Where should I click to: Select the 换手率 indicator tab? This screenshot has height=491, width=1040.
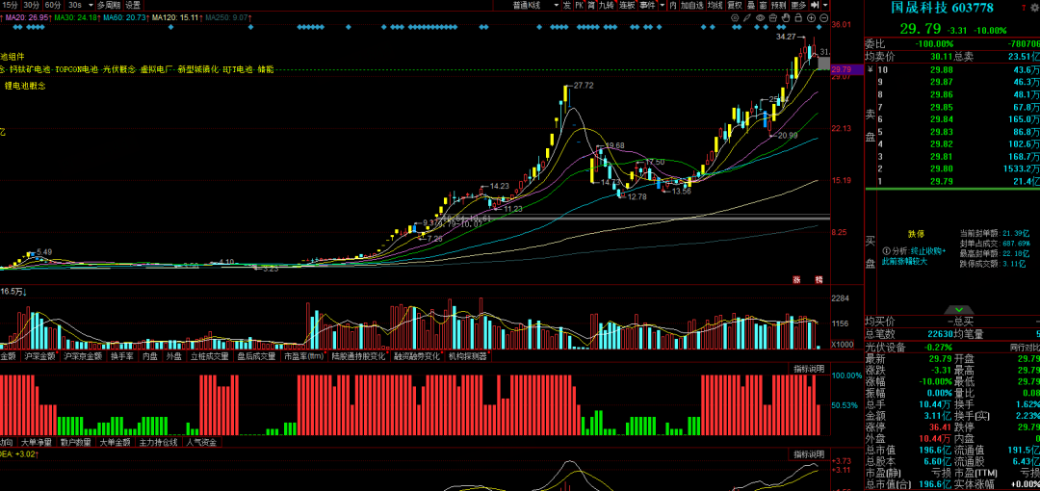(121, 356)
